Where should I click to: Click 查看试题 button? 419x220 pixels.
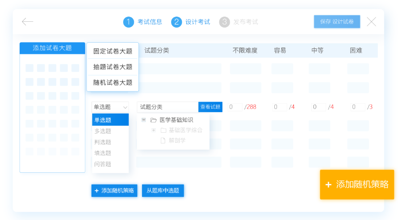coord(210,107)
